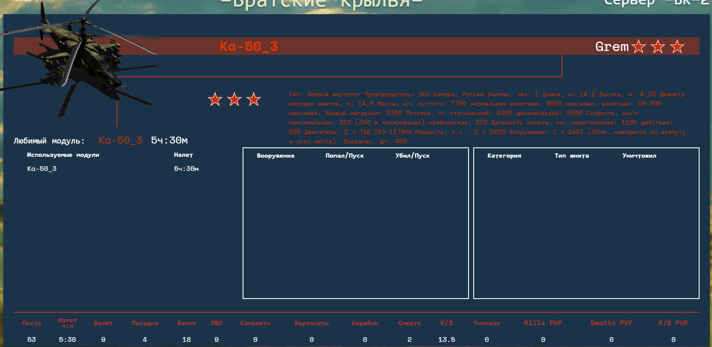Click the Категория column header
Image resolution: width=712 pixels, height=347 pixels.
click(505, 156)
